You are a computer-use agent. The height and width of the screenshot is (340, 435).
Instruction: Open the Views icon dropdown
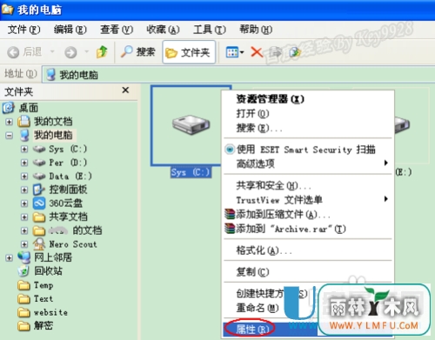(235, 52)
